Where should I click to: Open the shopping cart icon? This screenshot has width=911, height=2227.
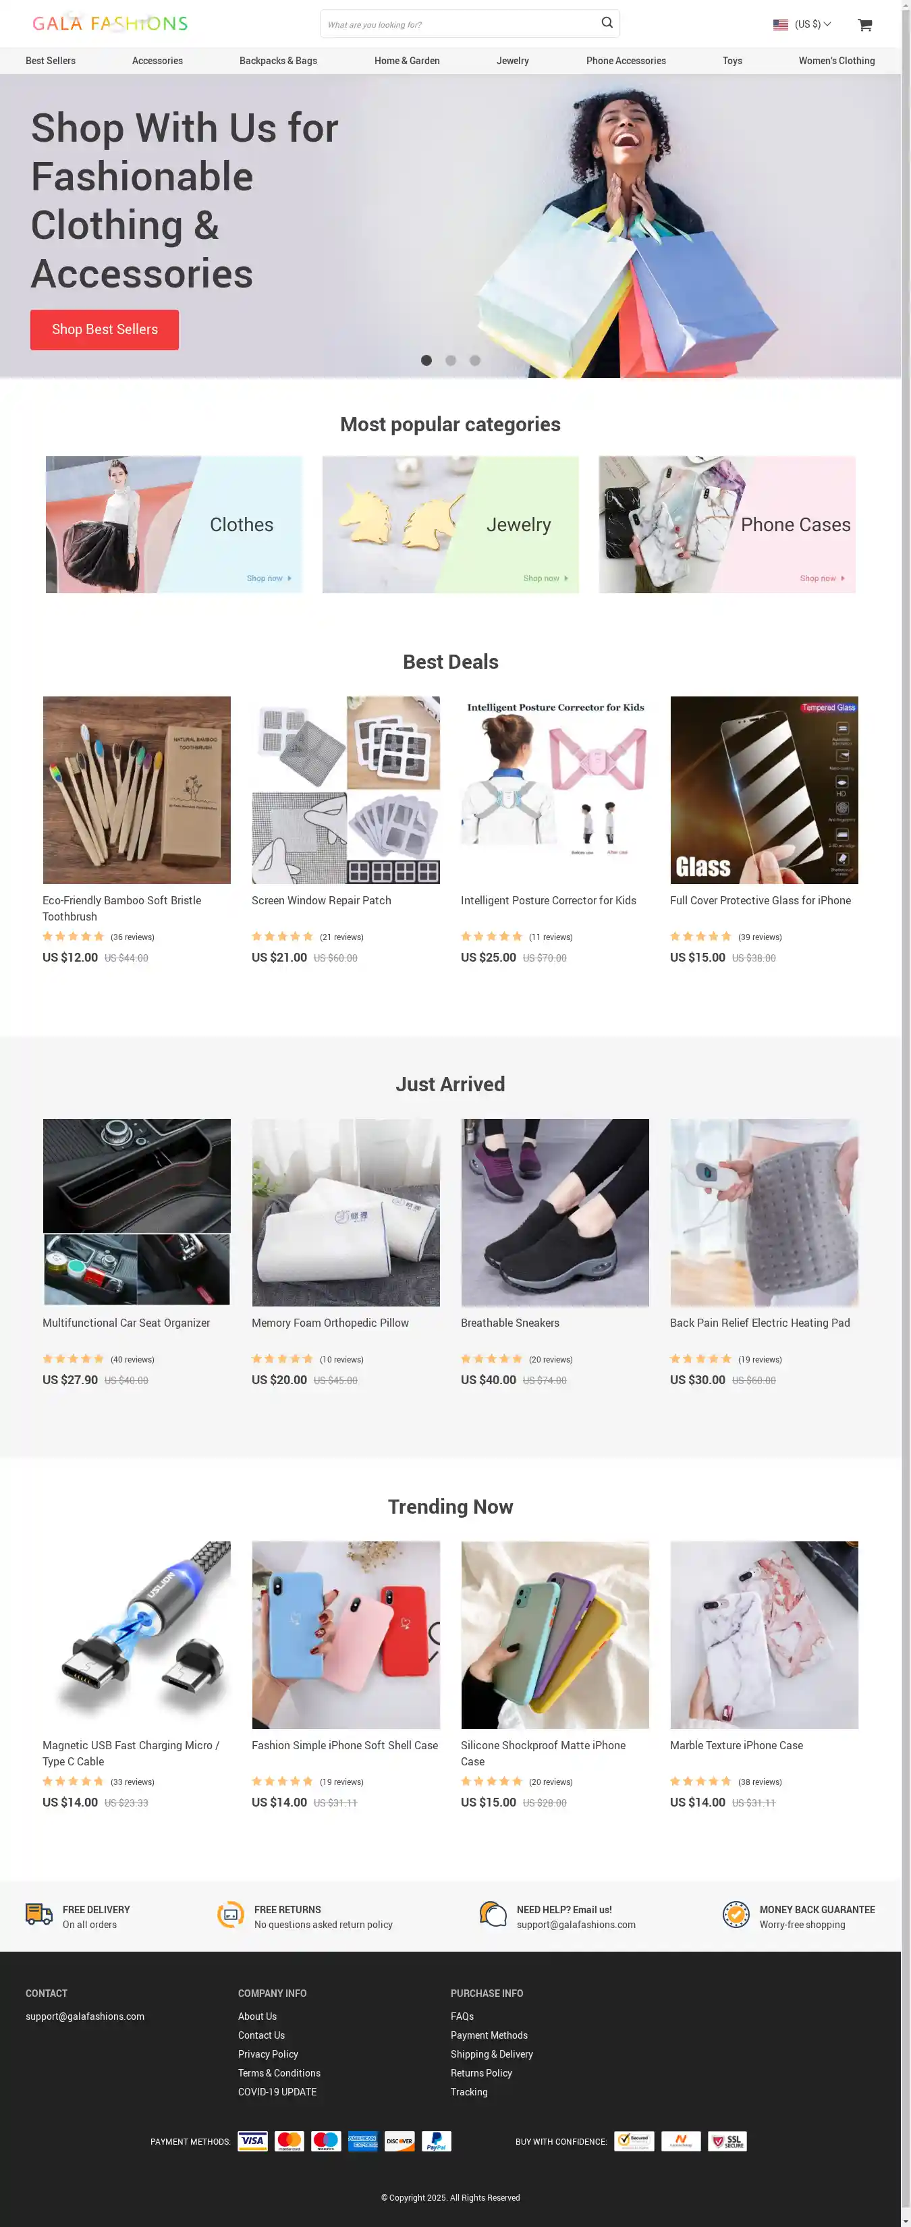(864, 24)
